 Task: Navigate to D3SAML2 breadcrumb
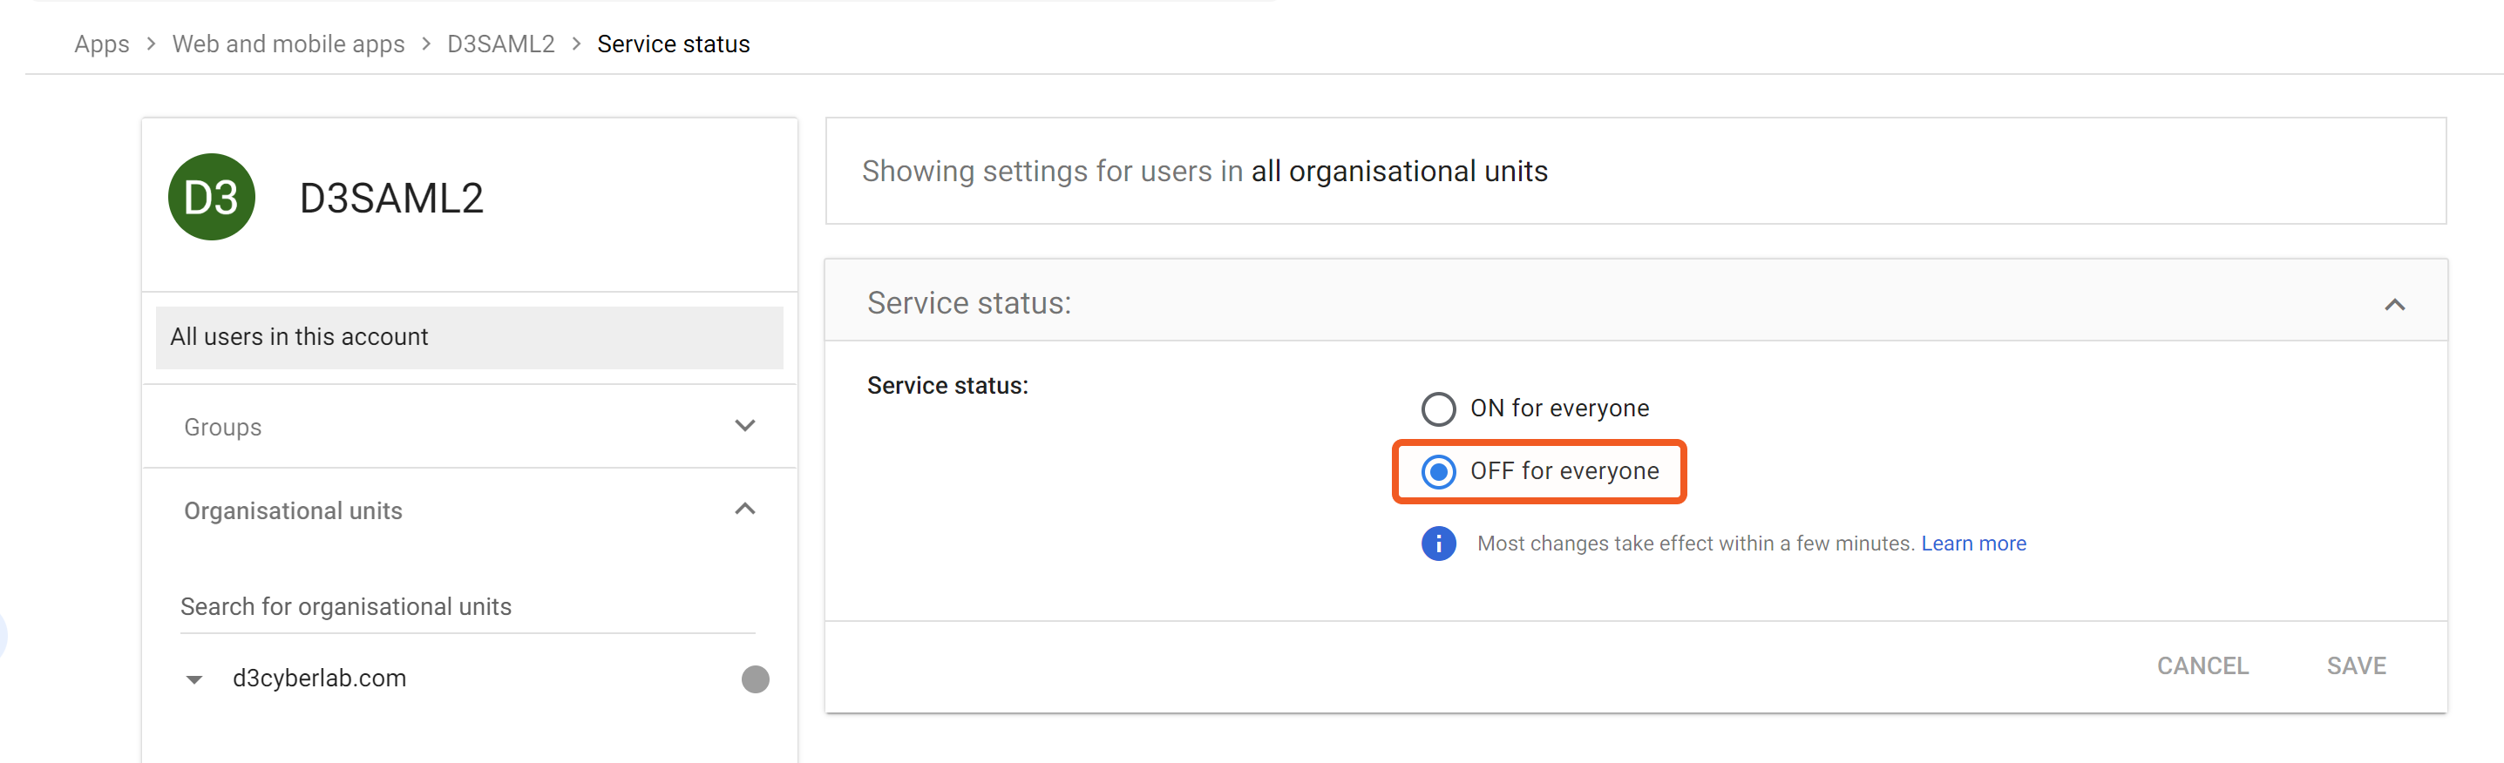[499, 44]
